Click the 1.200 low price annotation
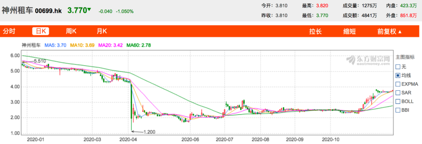422x144 pixels. click(149, 132)
